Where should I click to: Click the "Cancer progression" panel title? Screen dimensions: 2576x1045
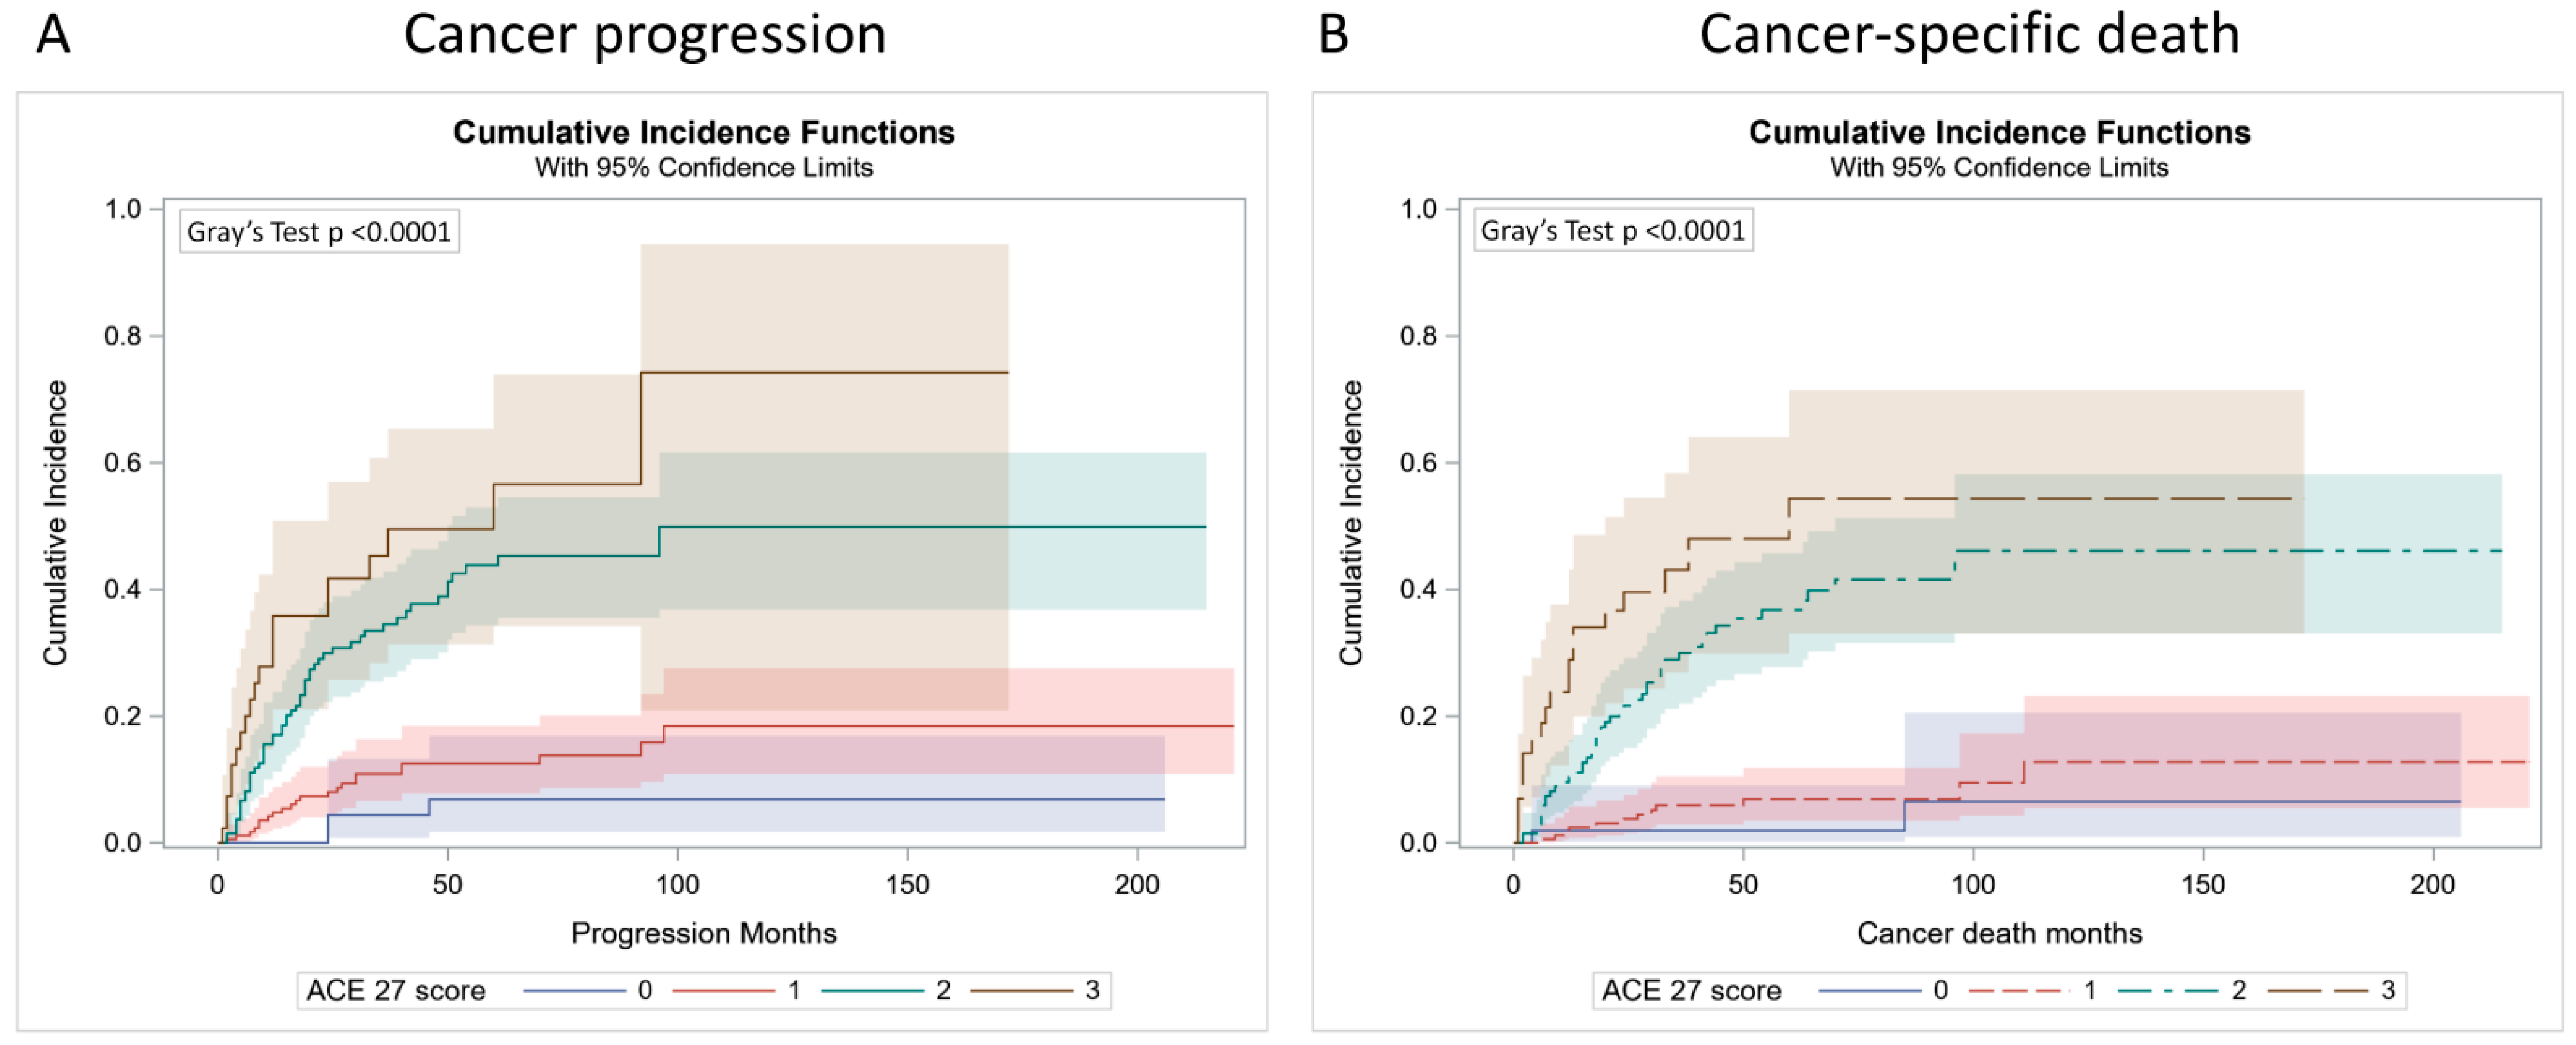pos(645,35)
